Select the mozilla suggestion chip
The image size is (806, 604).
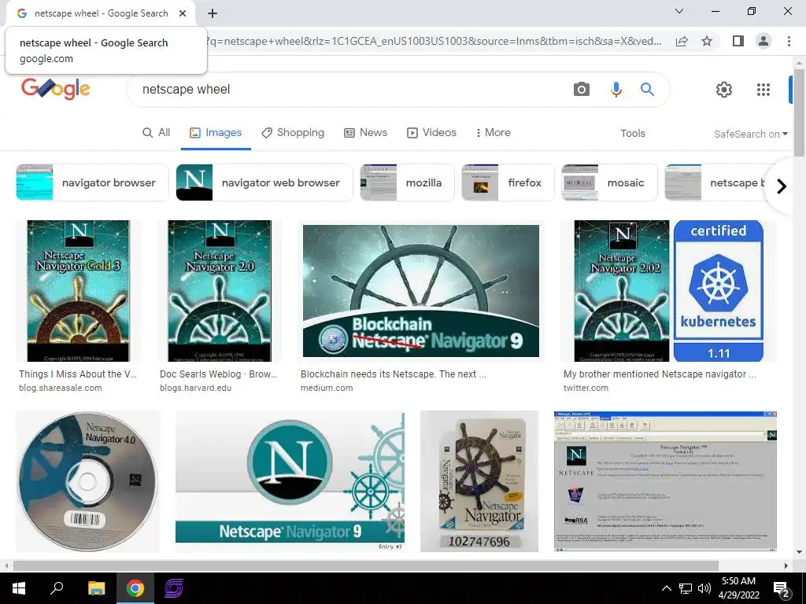[407, 182]
